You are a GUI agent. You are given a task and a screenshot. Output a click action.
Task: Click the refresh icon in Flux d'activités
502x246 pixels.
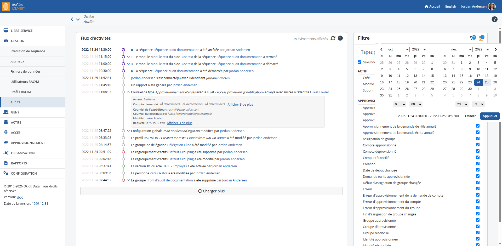tap(333, 38)
